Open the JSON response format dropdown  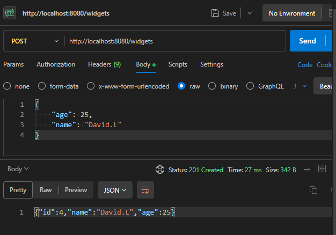tap(115, 190)
